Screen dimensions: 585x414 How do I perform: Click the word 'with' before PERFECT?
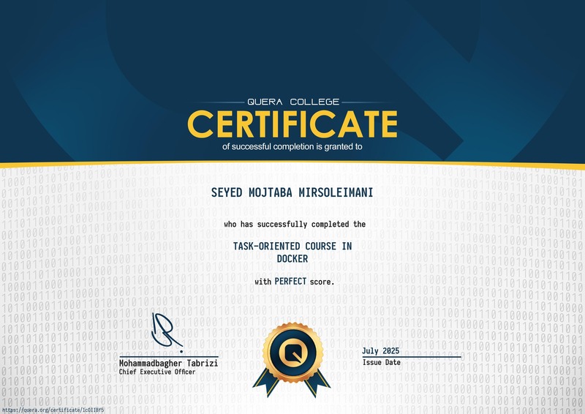click(263, 282)
